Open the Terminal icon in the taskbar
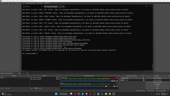 click(114, 94)
